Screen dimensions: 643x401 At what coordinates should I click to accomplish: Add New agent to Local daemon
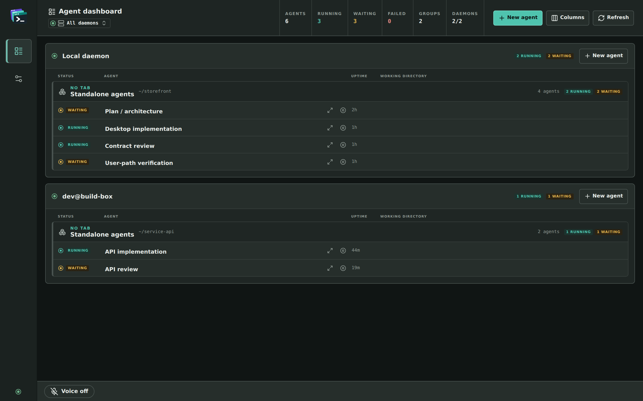pyautogui.click(x=603, y=56)
